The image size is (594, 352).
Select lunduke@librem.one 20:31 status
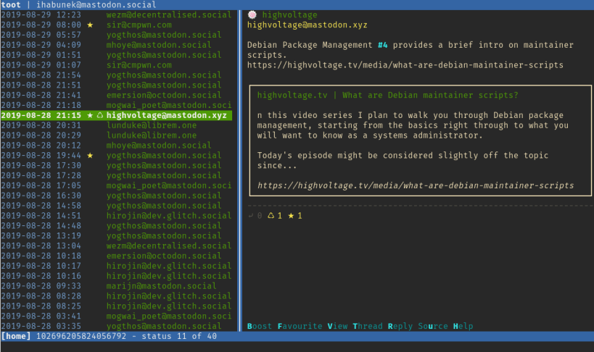(116, 125)
